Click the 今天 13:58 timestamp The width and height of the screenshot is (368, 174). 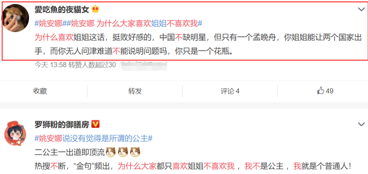(x=50, y=65)
